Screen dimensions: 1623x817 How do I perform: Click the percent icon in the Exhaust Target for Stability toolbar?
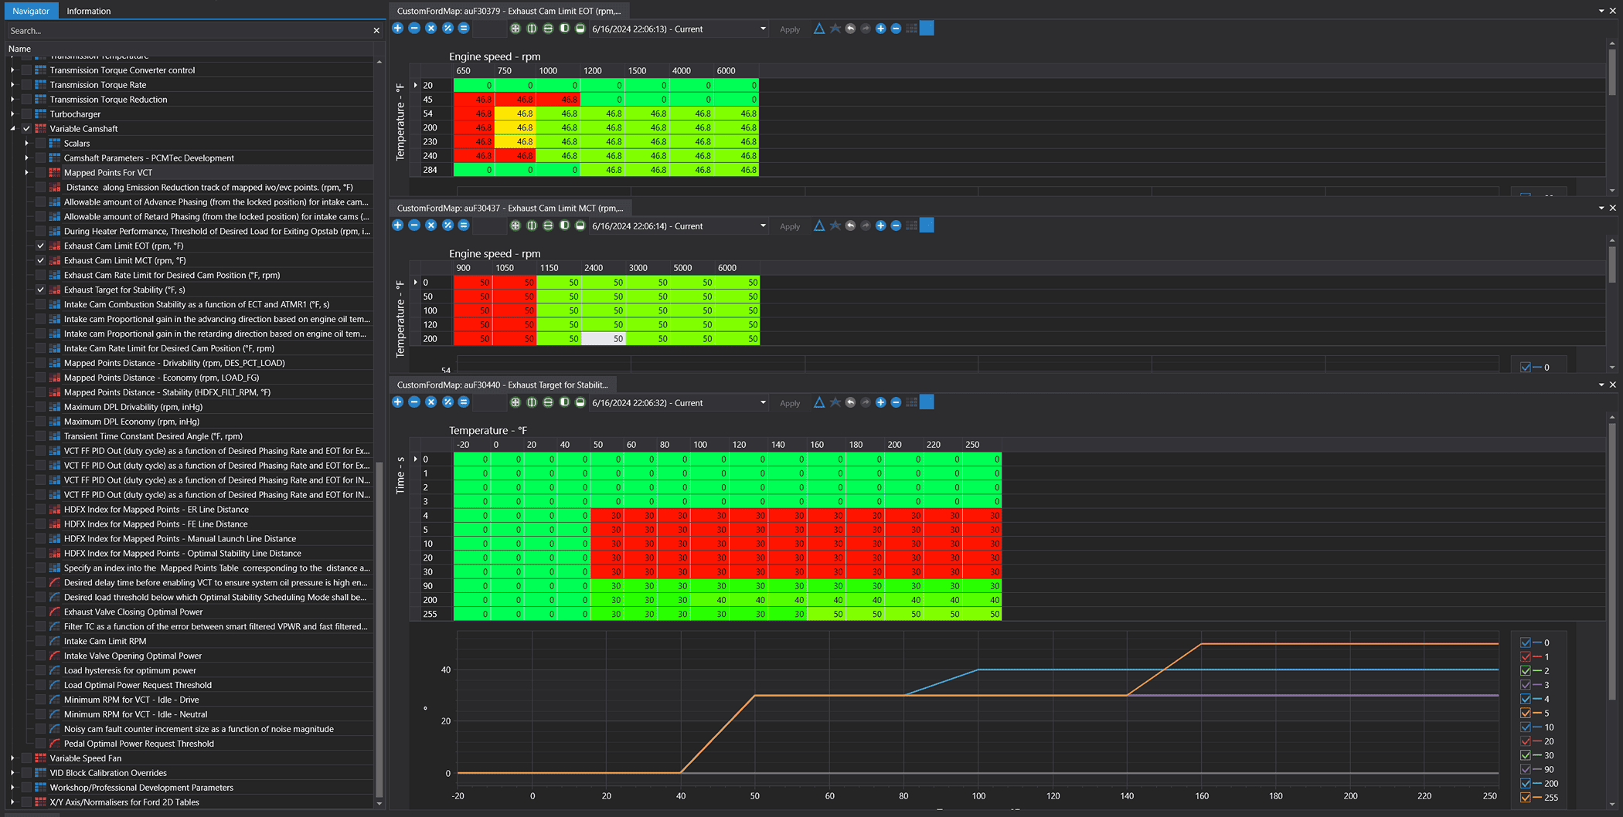pos(447,402)
